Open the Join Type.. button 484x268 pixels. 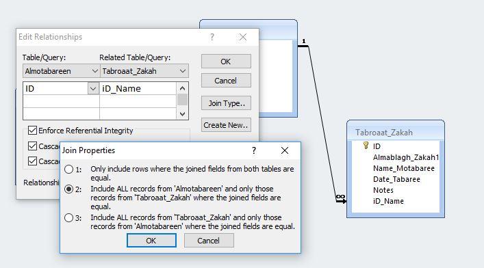(x=226, y=103)
